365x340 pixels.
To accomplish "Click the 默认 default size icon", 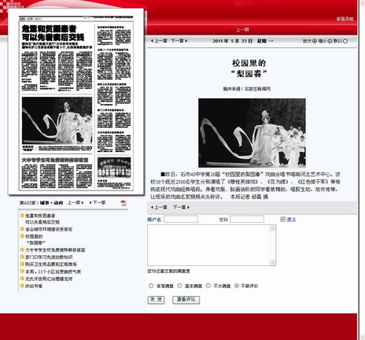I will (345, 41).
